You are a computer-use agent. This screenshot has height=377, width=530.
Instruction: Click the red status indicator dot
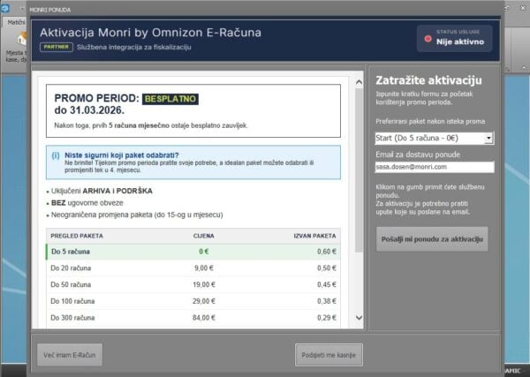429,40
